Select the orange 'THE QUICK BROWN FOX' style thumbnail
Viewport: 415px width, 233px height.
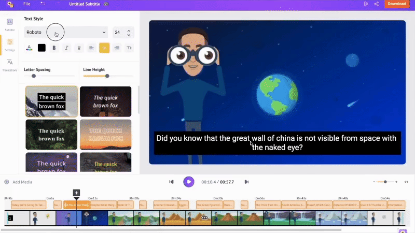pos(105,135)
